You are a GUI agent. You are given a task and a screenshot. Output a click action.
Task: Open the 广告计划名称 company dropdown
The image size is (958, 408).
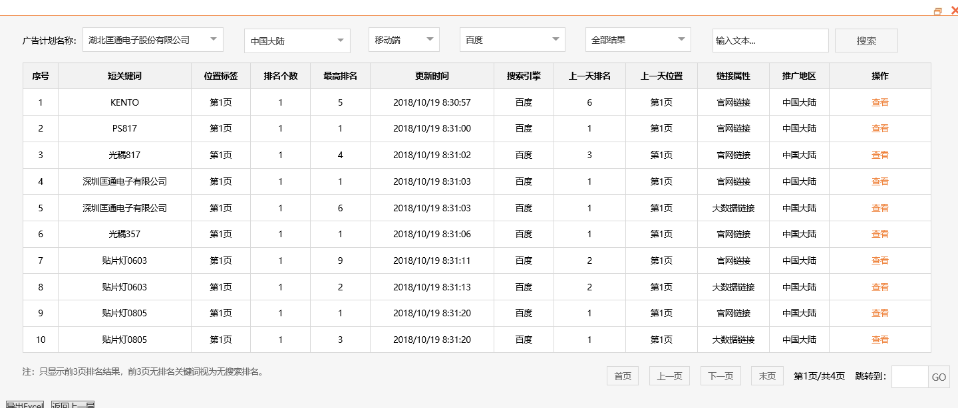coord(152,39)
